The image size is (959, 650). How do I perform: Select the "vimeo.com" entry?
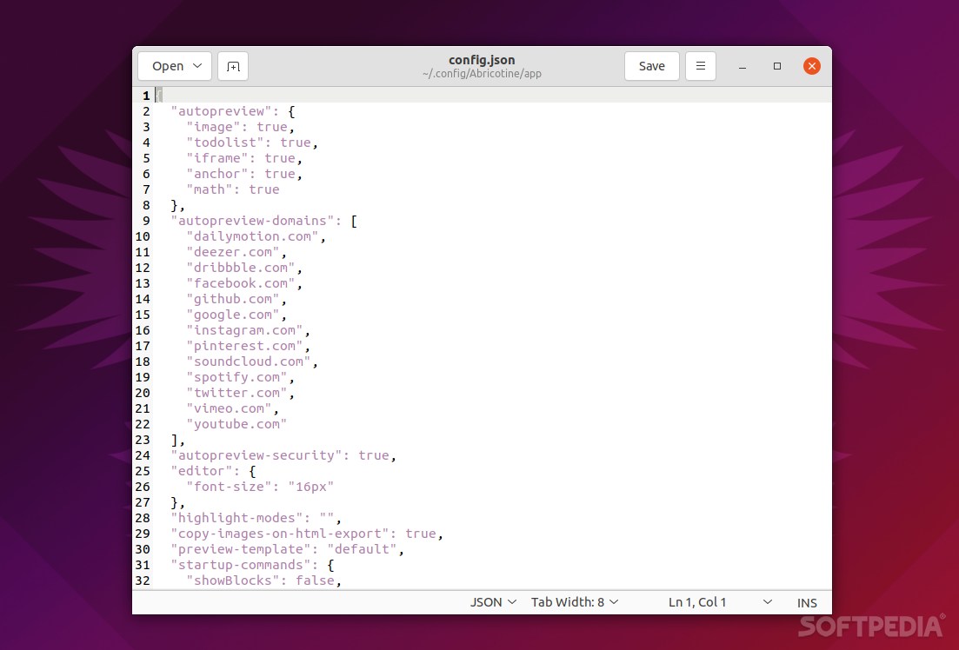coord(232,408)
